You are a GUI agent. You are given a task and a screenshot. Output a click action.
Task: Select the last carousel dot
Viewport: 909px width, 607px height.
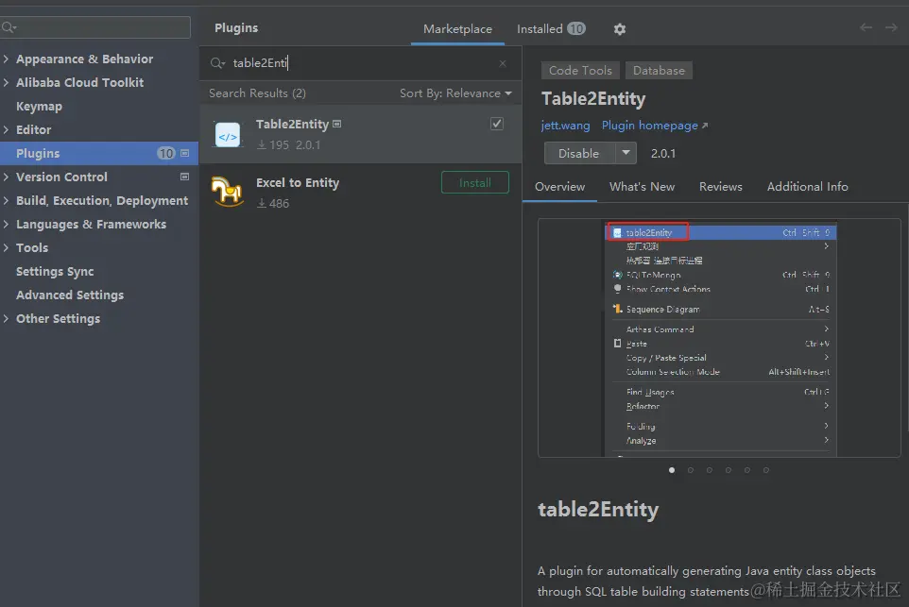(765, 470)
